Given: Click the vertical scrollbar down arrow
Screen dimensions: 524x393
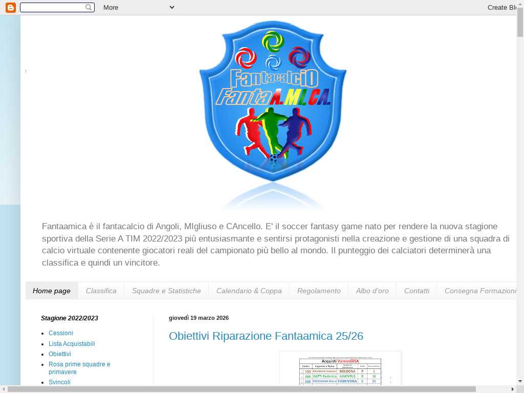Looking at the screenshot, I should pos(520,381).
